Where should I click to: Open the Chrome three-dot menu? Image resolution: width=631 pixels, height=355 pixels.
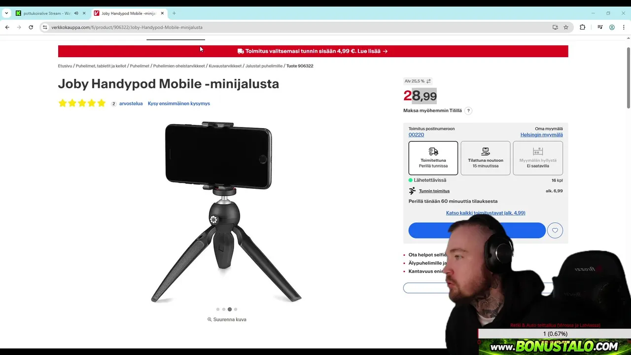624,27
